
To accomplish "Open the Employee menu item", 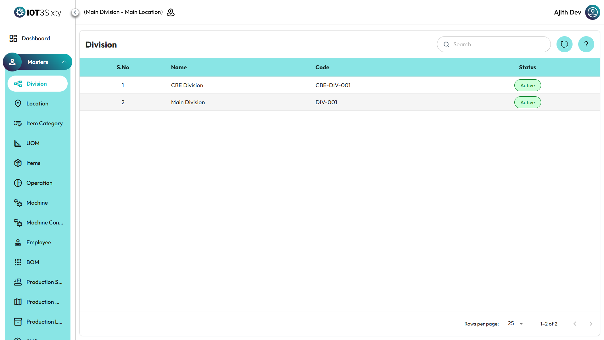I will pos(38,242).
